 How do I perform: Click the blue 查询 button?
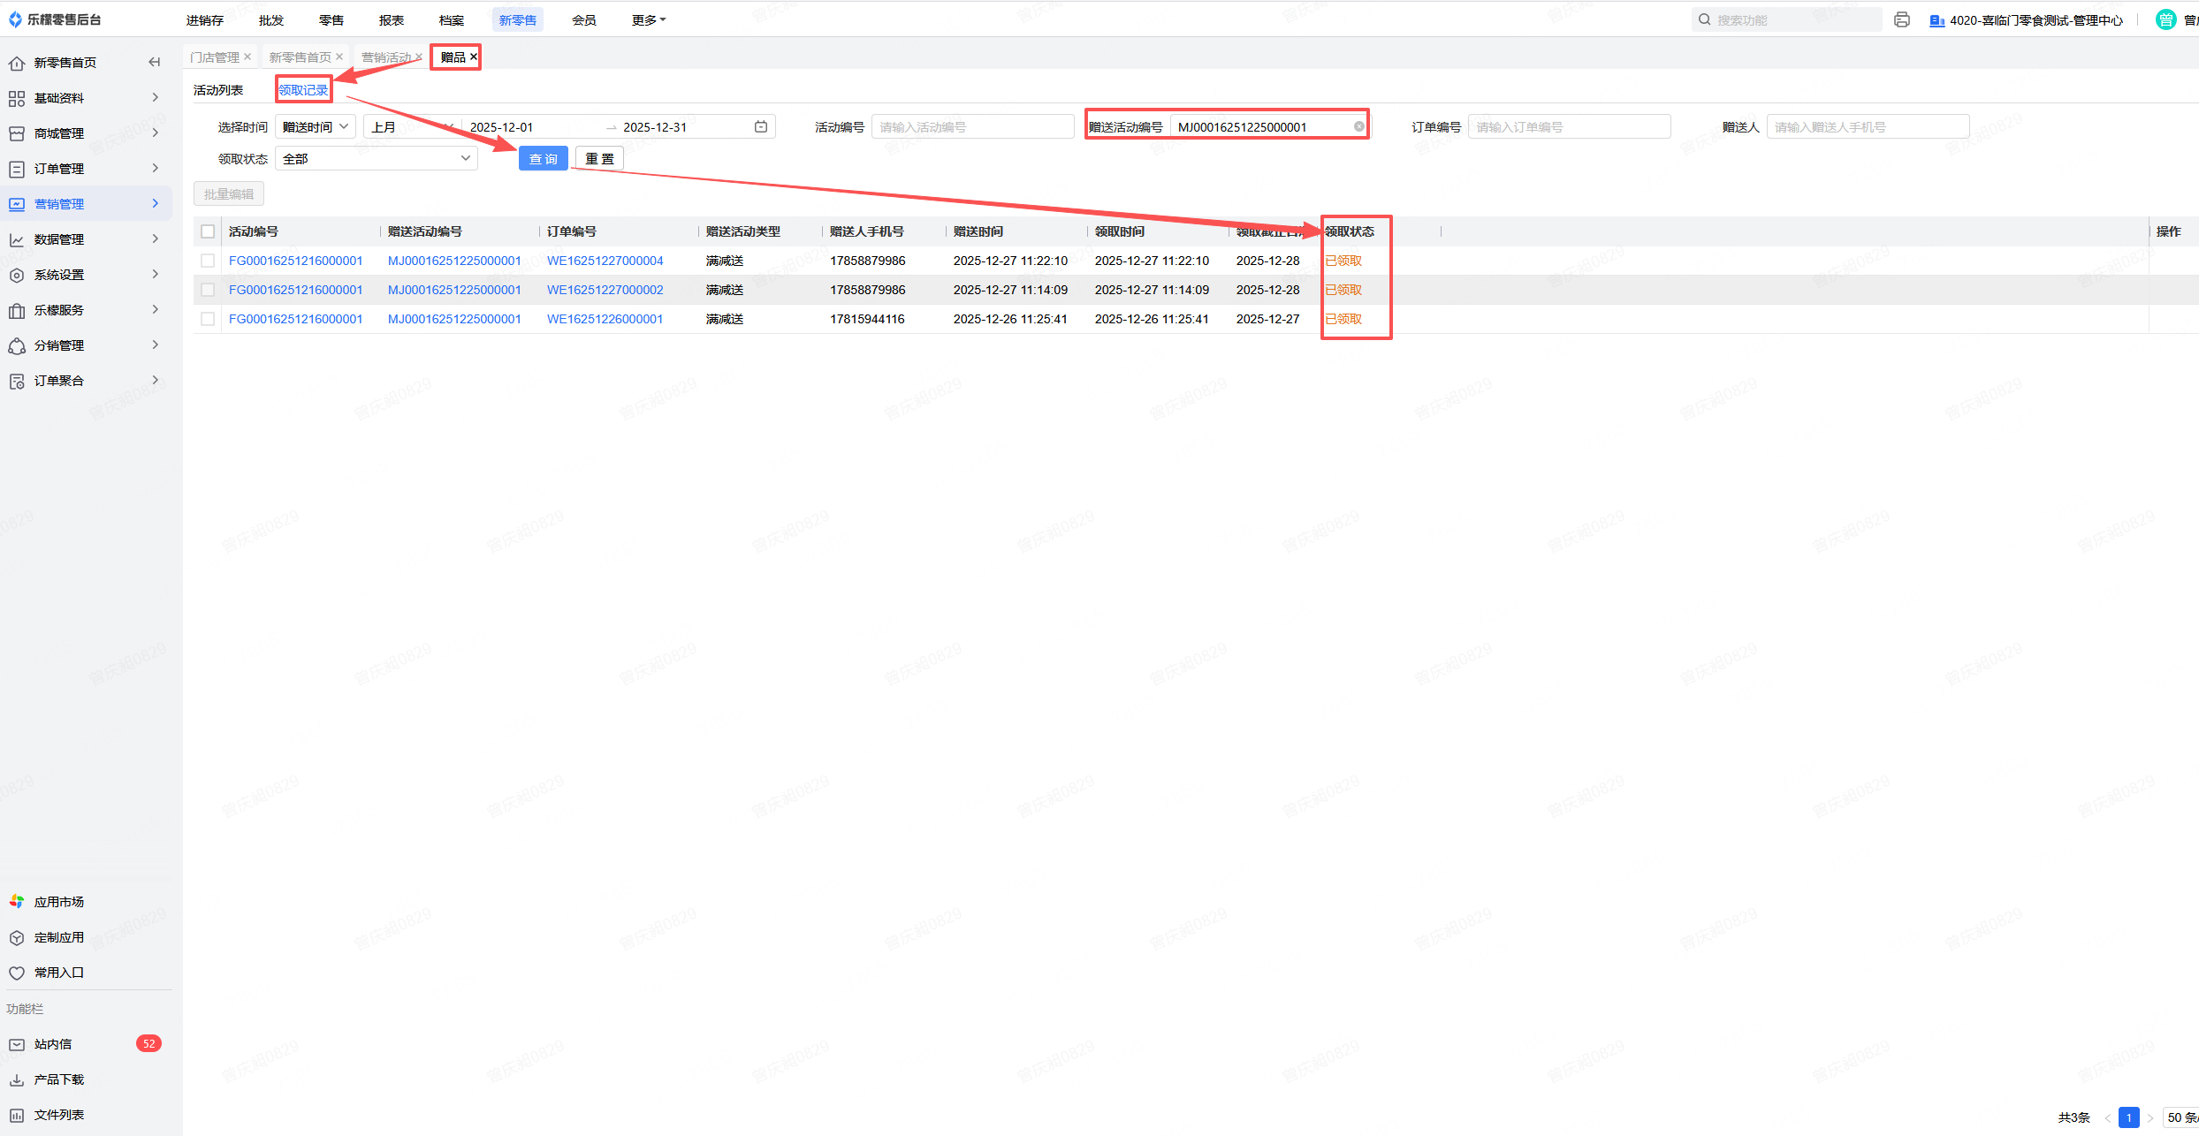click(543, 159)
